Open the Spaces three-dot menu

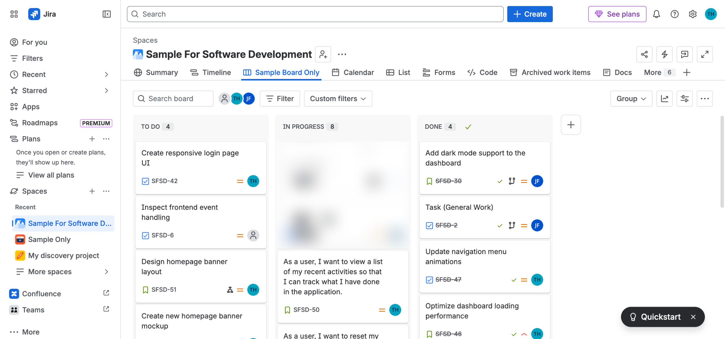(106, 191)
